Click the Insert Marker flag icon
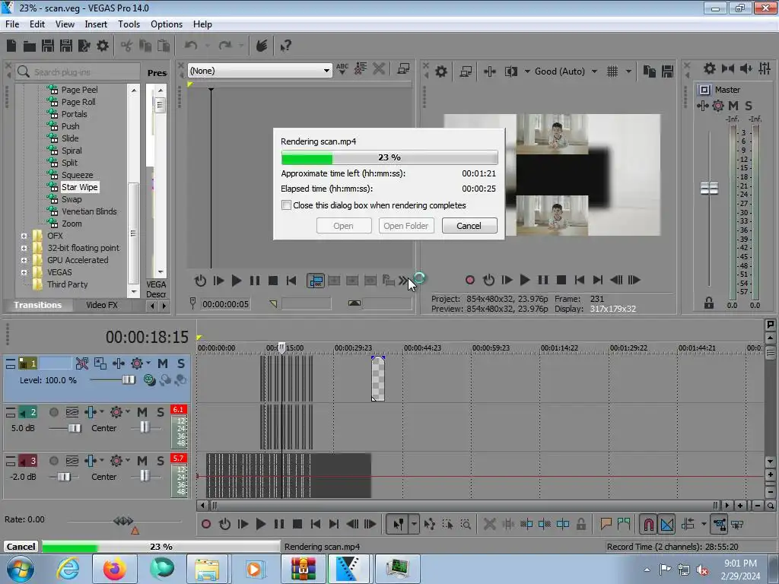The height and width of the screenshot is (584, 779). coord(606,524)
